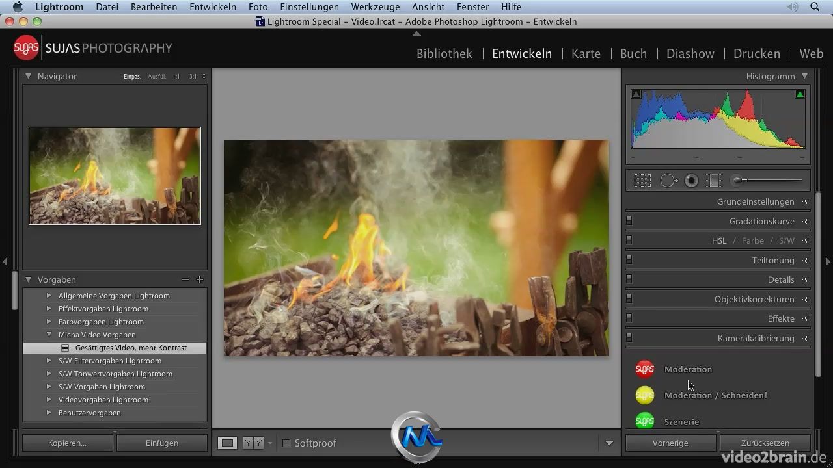The image size is (833, 468).
Task: Switch to Karte module
Action: [x=586, y=53]
